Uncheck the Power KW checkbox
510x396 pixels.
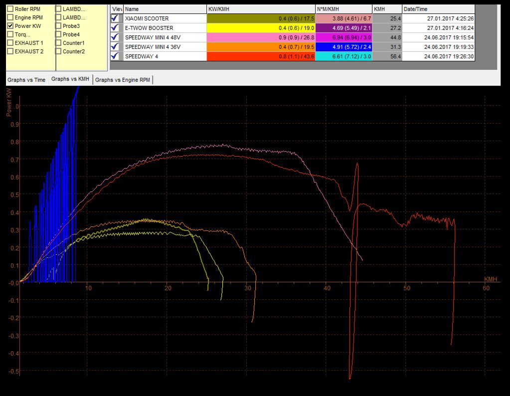[10, 26]
